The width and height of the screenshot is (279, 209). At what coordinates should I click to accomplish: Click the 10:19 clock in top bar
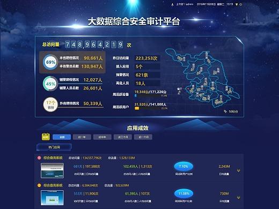(x=230, y=4)
